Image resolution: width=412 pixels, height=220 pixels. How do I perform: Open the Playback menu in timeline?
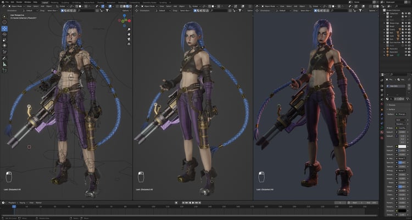[12, 202]
